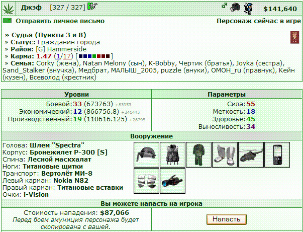Click the titanium shin guards image

tap(225, 154)
